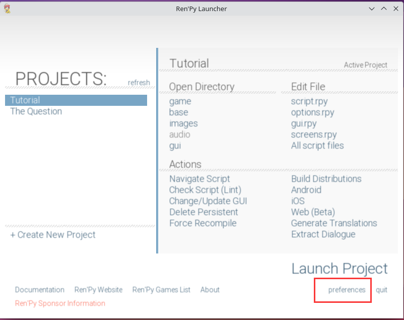The width and height of the screenshot is (404, 320).
Task: Click Force Recompile
Action: tap(203, 223)
